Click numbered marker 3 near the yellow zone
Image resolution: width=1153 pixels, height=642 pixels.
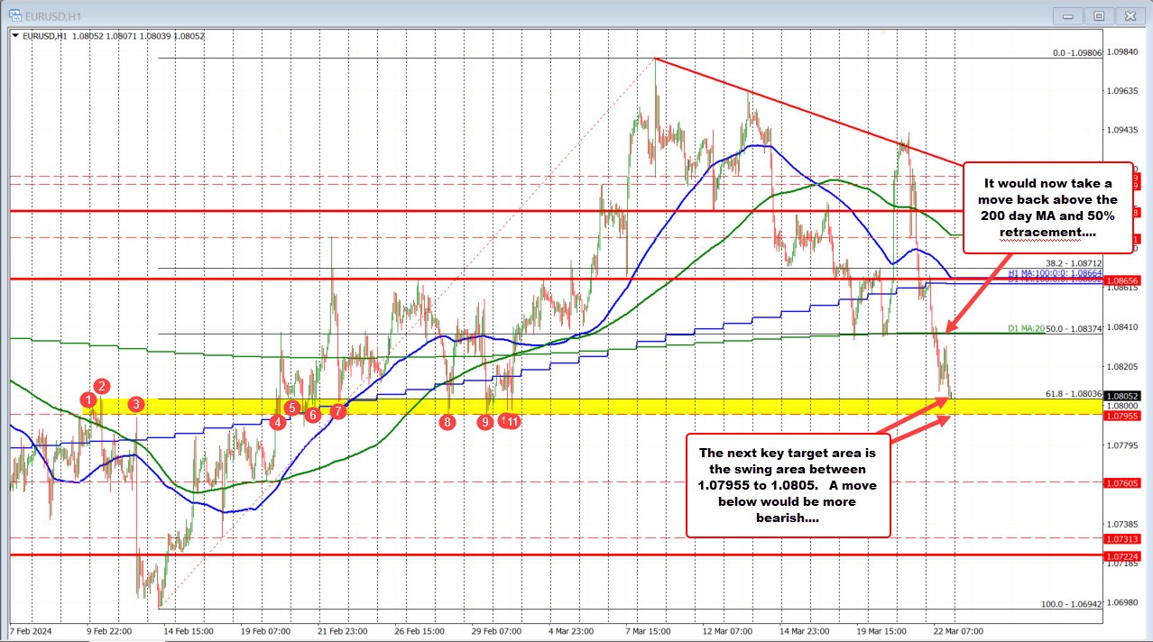(136, 405)
